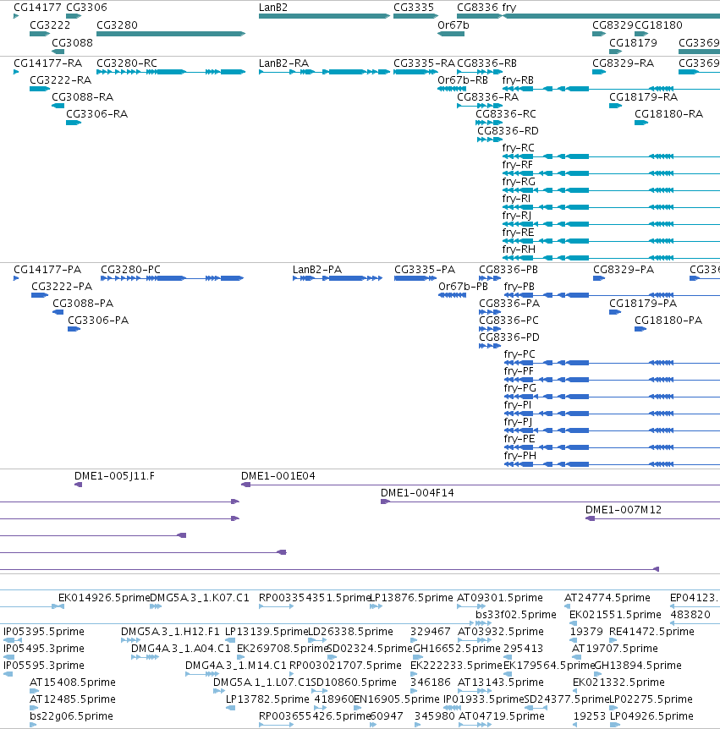Select the DME1-001E04 clone label
This screenshot has height=729, width=720.
coord(278,476)
